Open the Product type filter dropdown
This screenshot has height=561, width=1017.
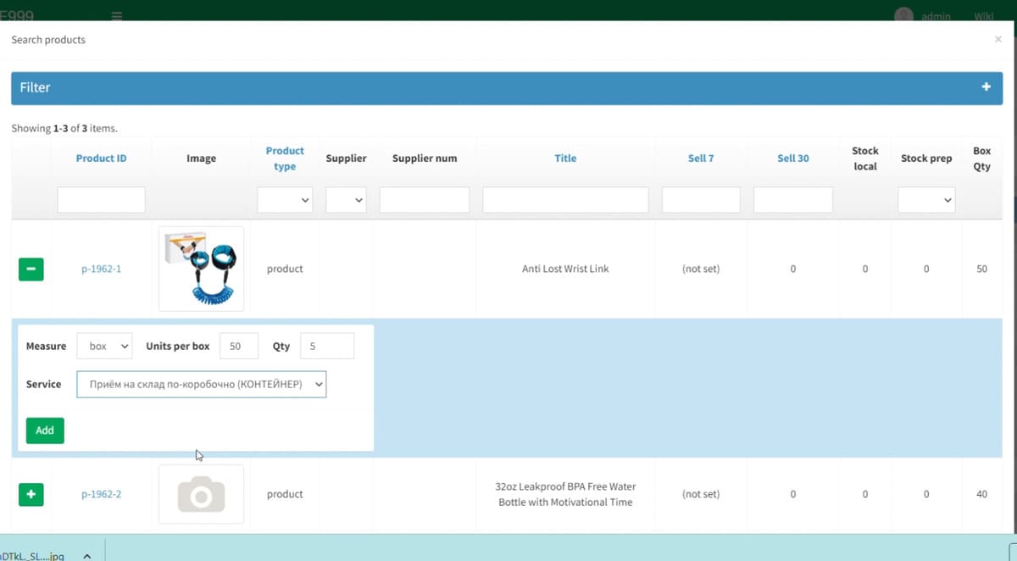pos(285,200)
